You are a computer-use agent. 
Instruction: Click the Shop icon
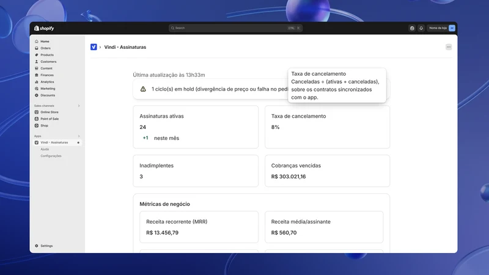37,126
